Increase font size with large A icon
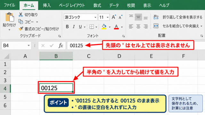 pyautogui.click(x=114, y=17)
